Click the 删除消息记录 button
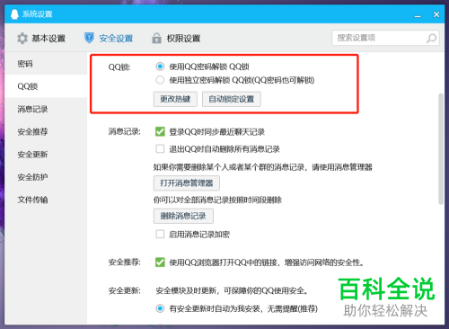The height and width of the screenshot is (329, 449). point(183,216)
